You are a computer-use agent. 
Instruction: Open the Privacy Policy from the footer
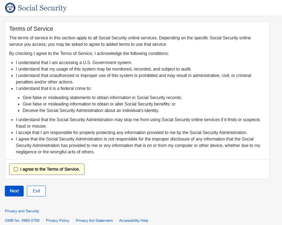[x=58, y=220]
